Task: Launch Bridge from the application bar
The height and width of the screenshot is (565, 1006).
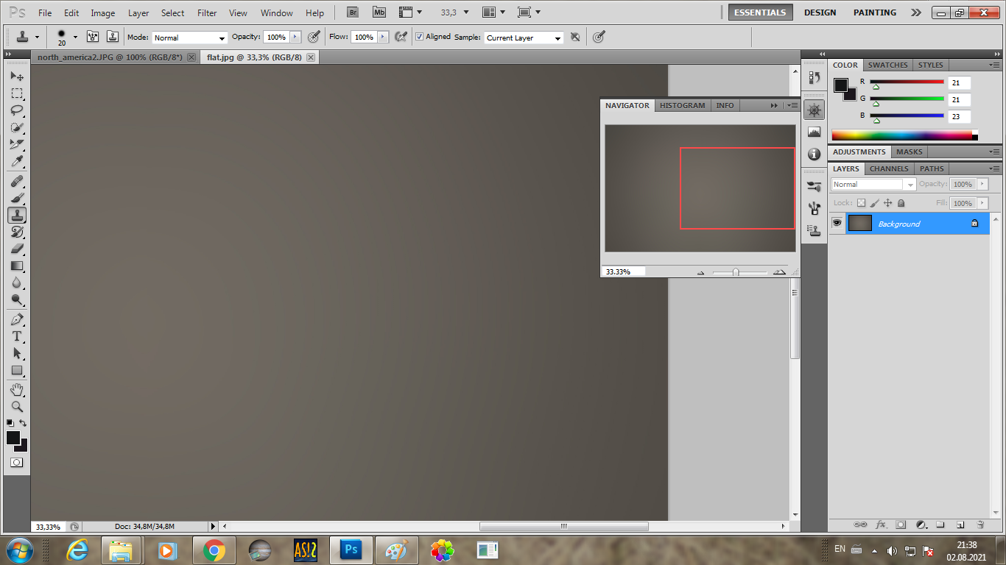Action: [x=353, y=13]
